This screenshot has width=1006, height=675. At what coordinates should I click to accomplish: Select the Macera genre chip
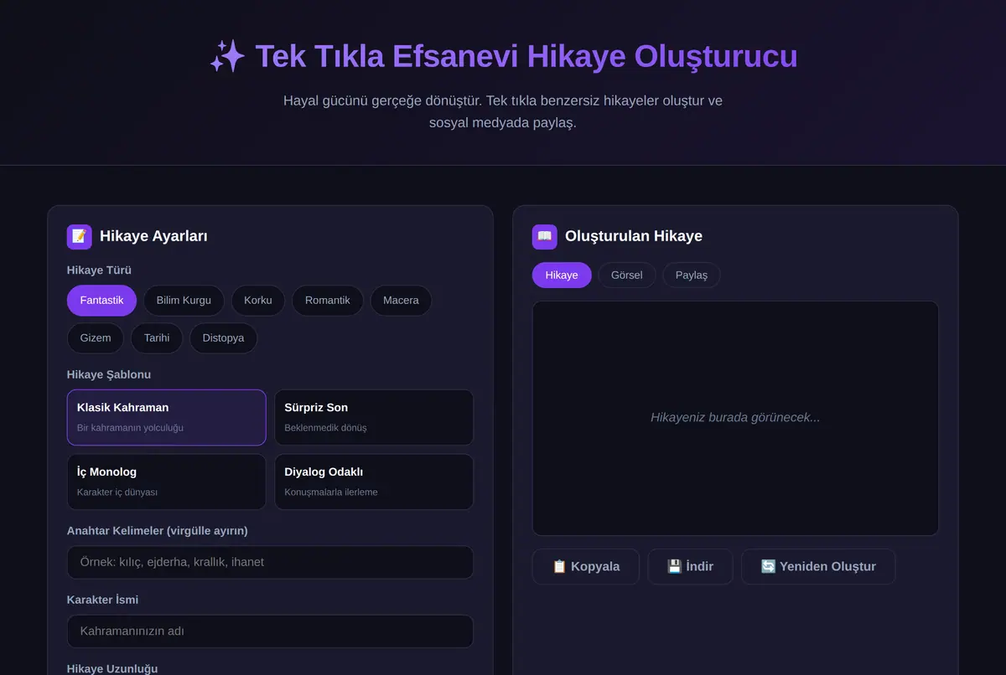coord(401,301)
